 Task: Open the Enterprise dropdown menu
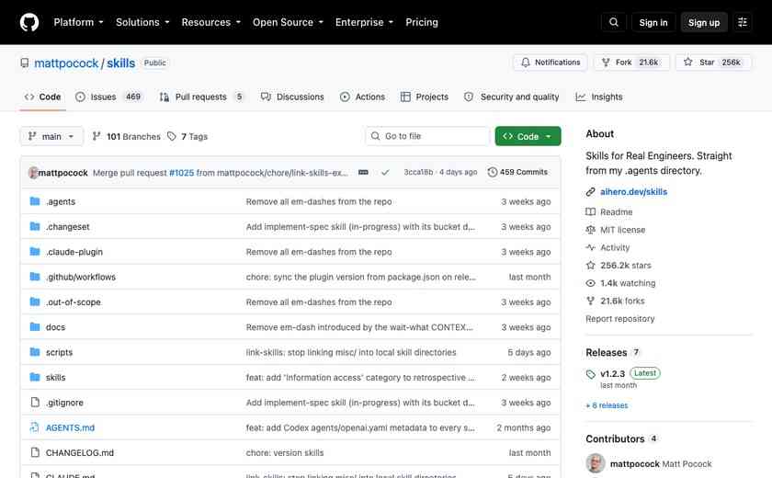[364, 22]
